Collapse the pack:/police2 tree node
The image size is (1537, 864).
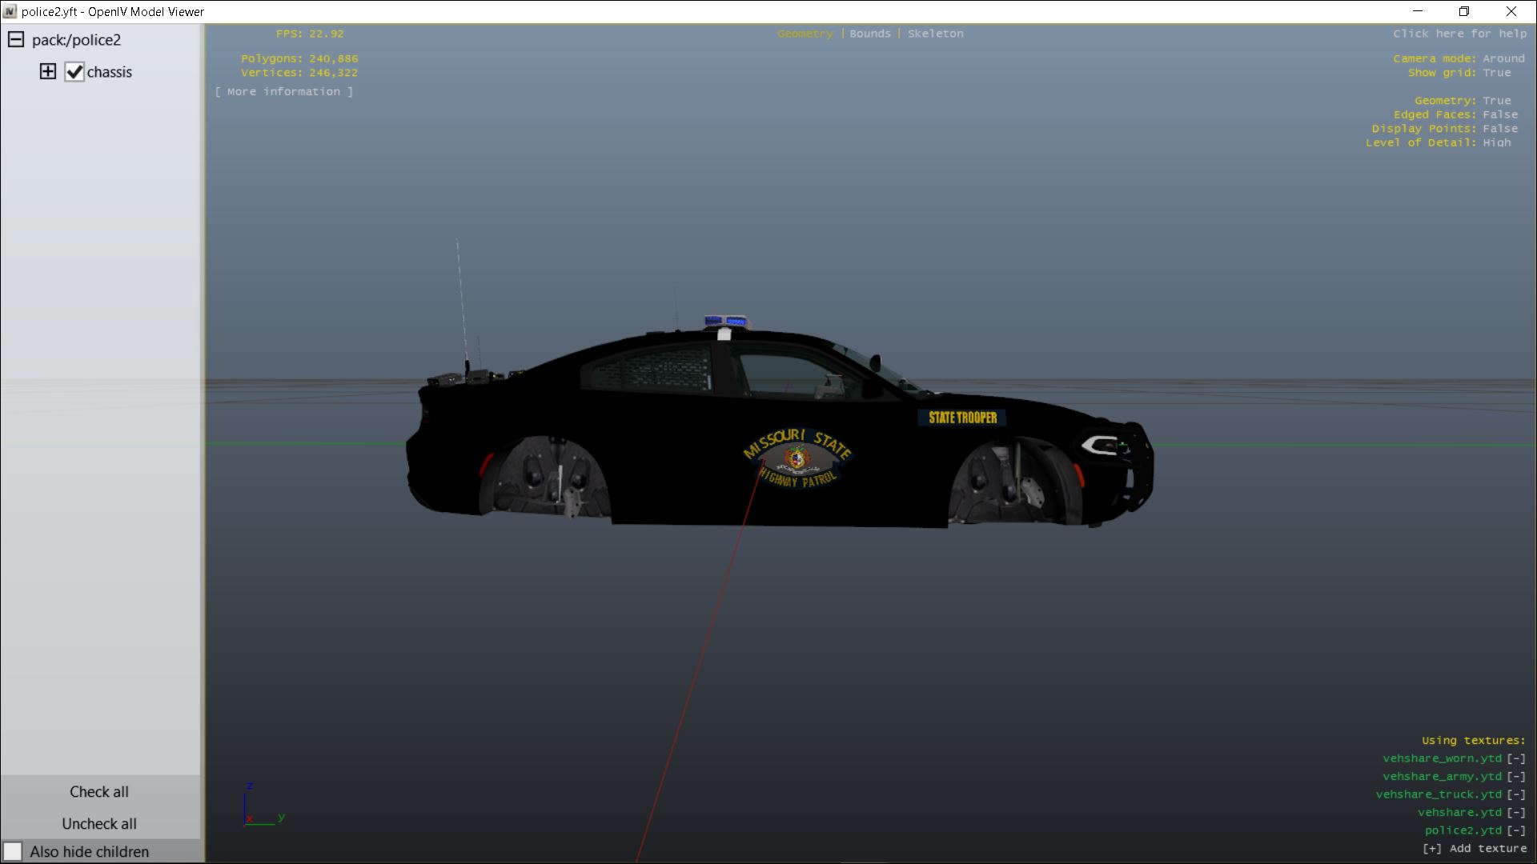[x=16, y=40]
